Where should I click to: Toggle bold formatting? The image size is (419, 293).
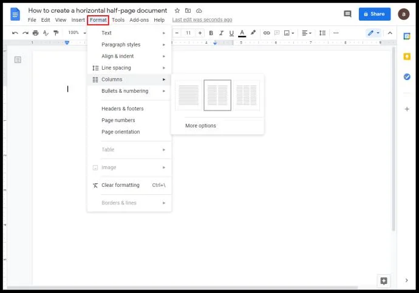coord(211,33)
